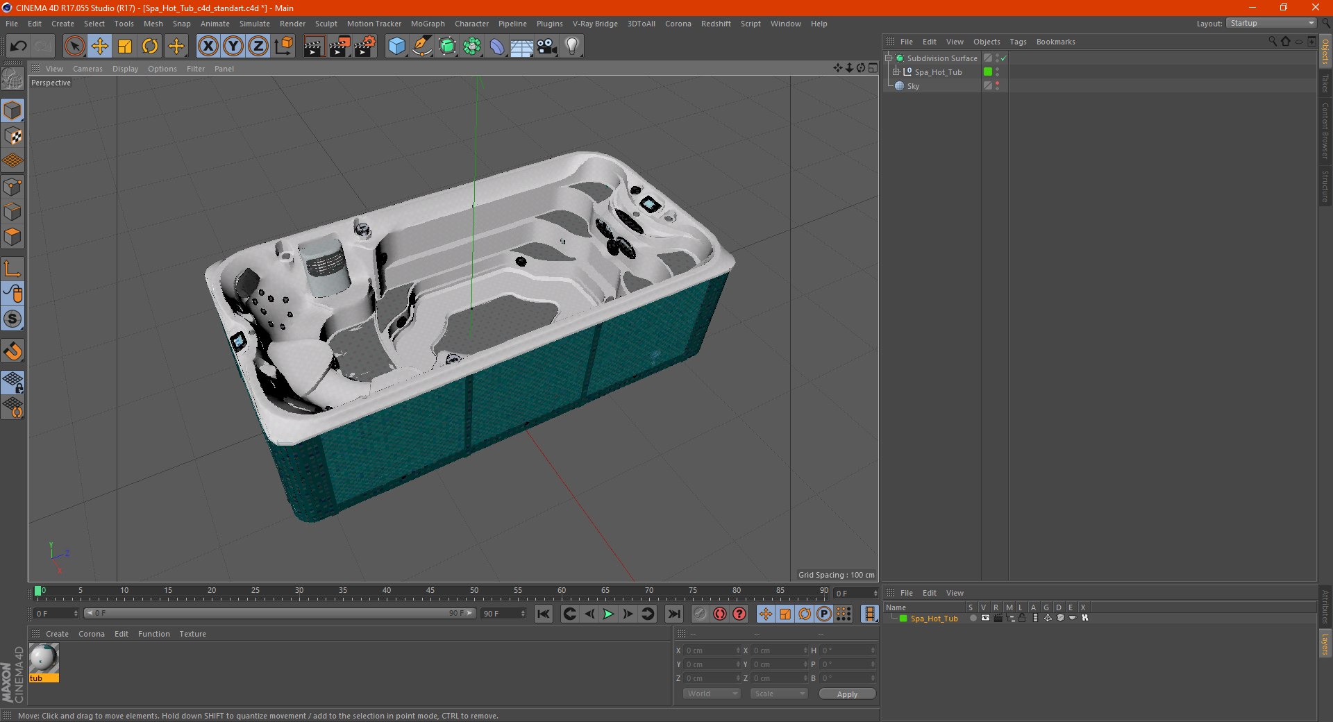The width and height of the screenshot is (1333, 722).
Task: Switch to Texture mode
Action: coord(12,136)
